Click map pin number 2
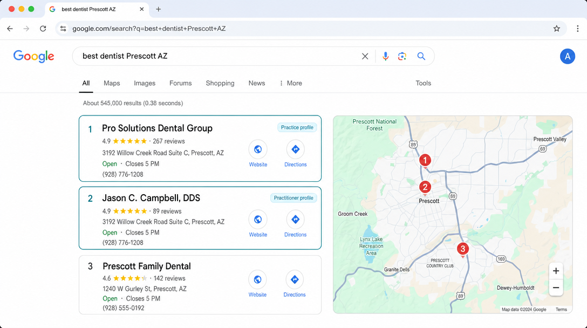The height and width of the screenshot is (328, 587). coord(425,187)
